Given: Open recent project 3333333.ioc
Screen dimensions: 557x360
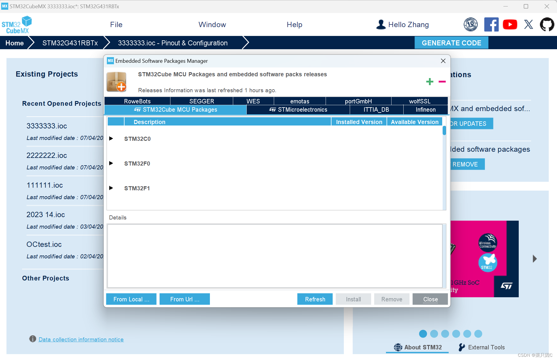Looking at the screenshot, I should (47, 126).
